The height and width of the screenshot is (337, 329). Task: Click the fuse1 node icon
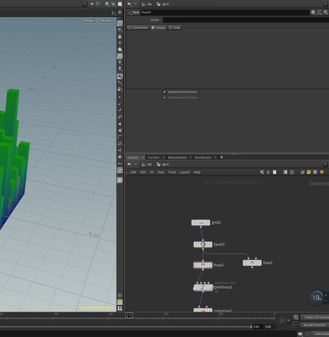(x=252, y=263)
